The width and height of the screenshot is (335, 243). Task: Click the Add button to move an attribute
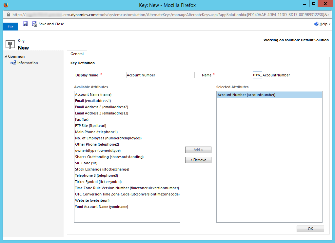[x=198, y=150]
